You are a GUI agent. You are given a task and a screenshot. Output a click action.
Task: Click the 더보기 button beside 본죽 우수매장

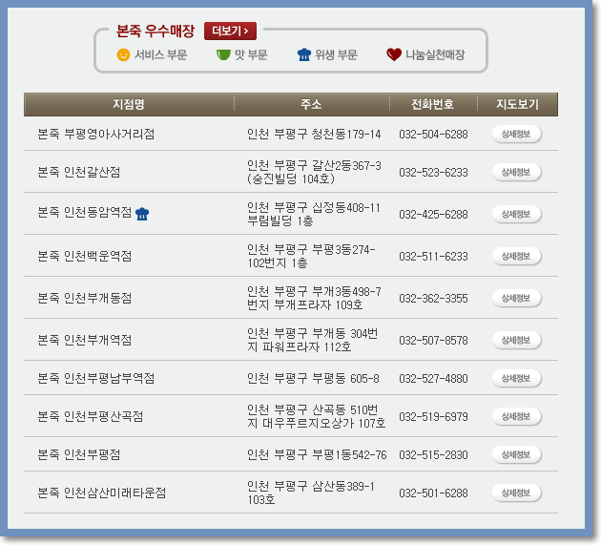pyautogui.click(x=230, y=31)
